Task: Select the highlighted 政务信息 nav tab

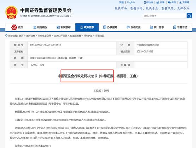Action: tap(87, 27)
